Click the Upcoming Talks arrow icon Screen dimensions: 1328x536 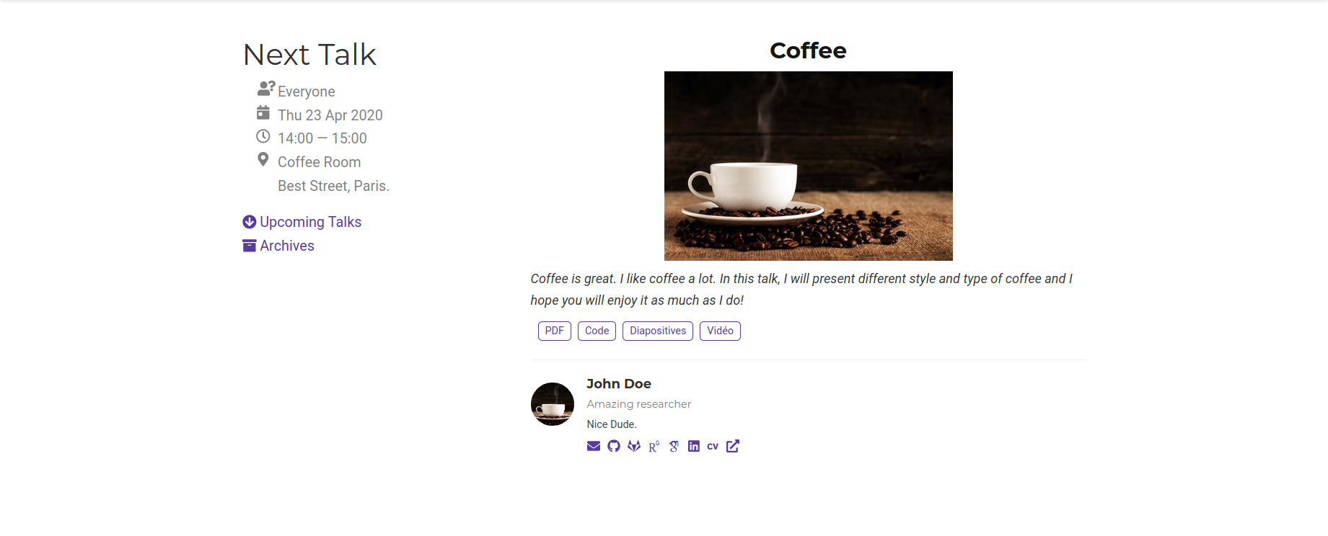250,222
